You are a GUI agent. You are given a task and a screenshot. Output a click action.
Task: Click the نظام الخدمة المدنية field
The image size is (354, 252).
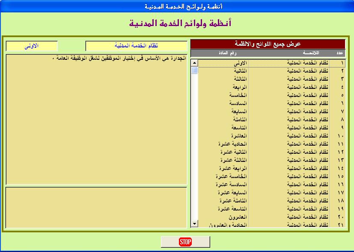coord(137,46)
